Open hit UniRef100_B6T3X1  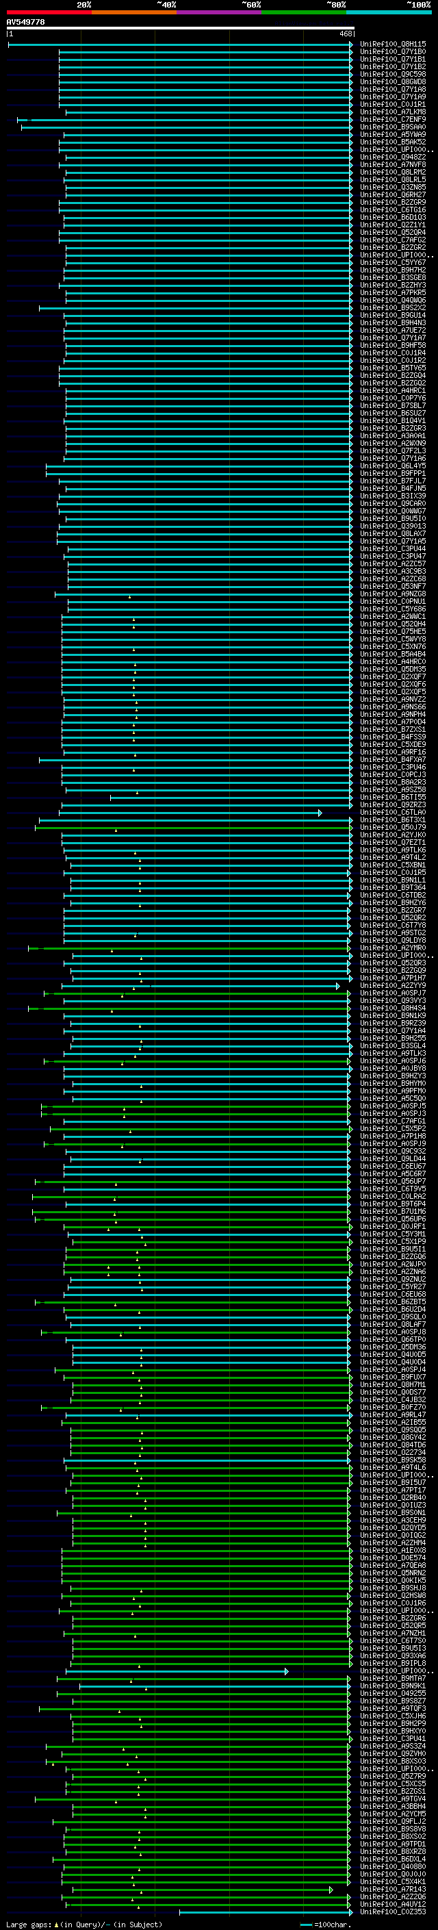(393, 820)
